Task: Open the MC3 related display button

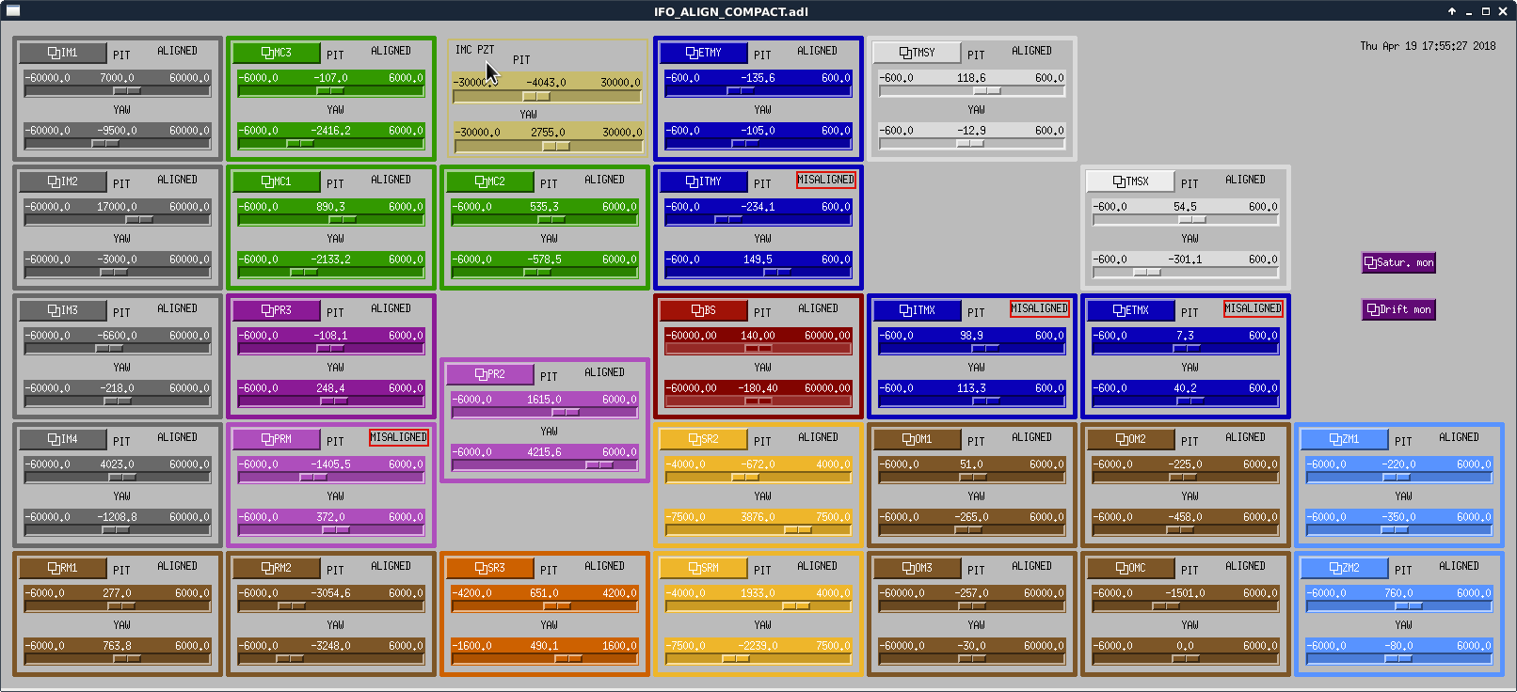Action: [x=277, y=53]
